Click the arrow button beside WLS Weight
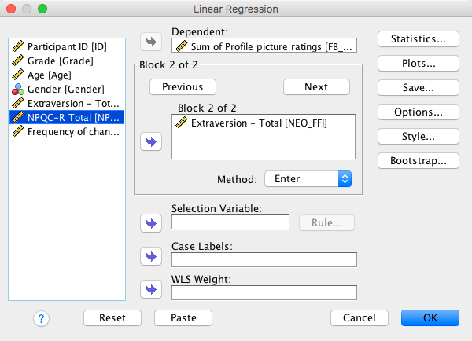This screenshot has height=341, width=472. pos(149,289)
